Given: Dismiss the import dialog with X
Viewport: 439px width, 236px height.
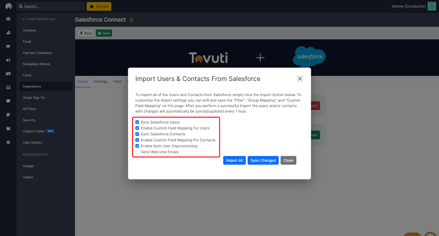Looking at the screenshot, I should pos(300,79).
